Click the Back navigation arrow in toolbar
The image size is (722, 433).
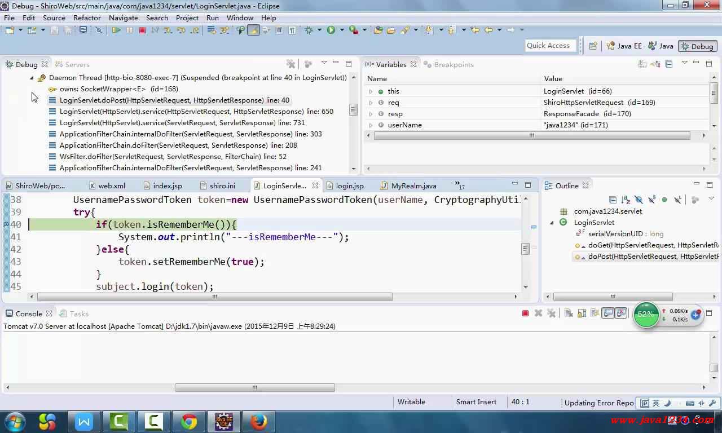[x=489, y=30]
